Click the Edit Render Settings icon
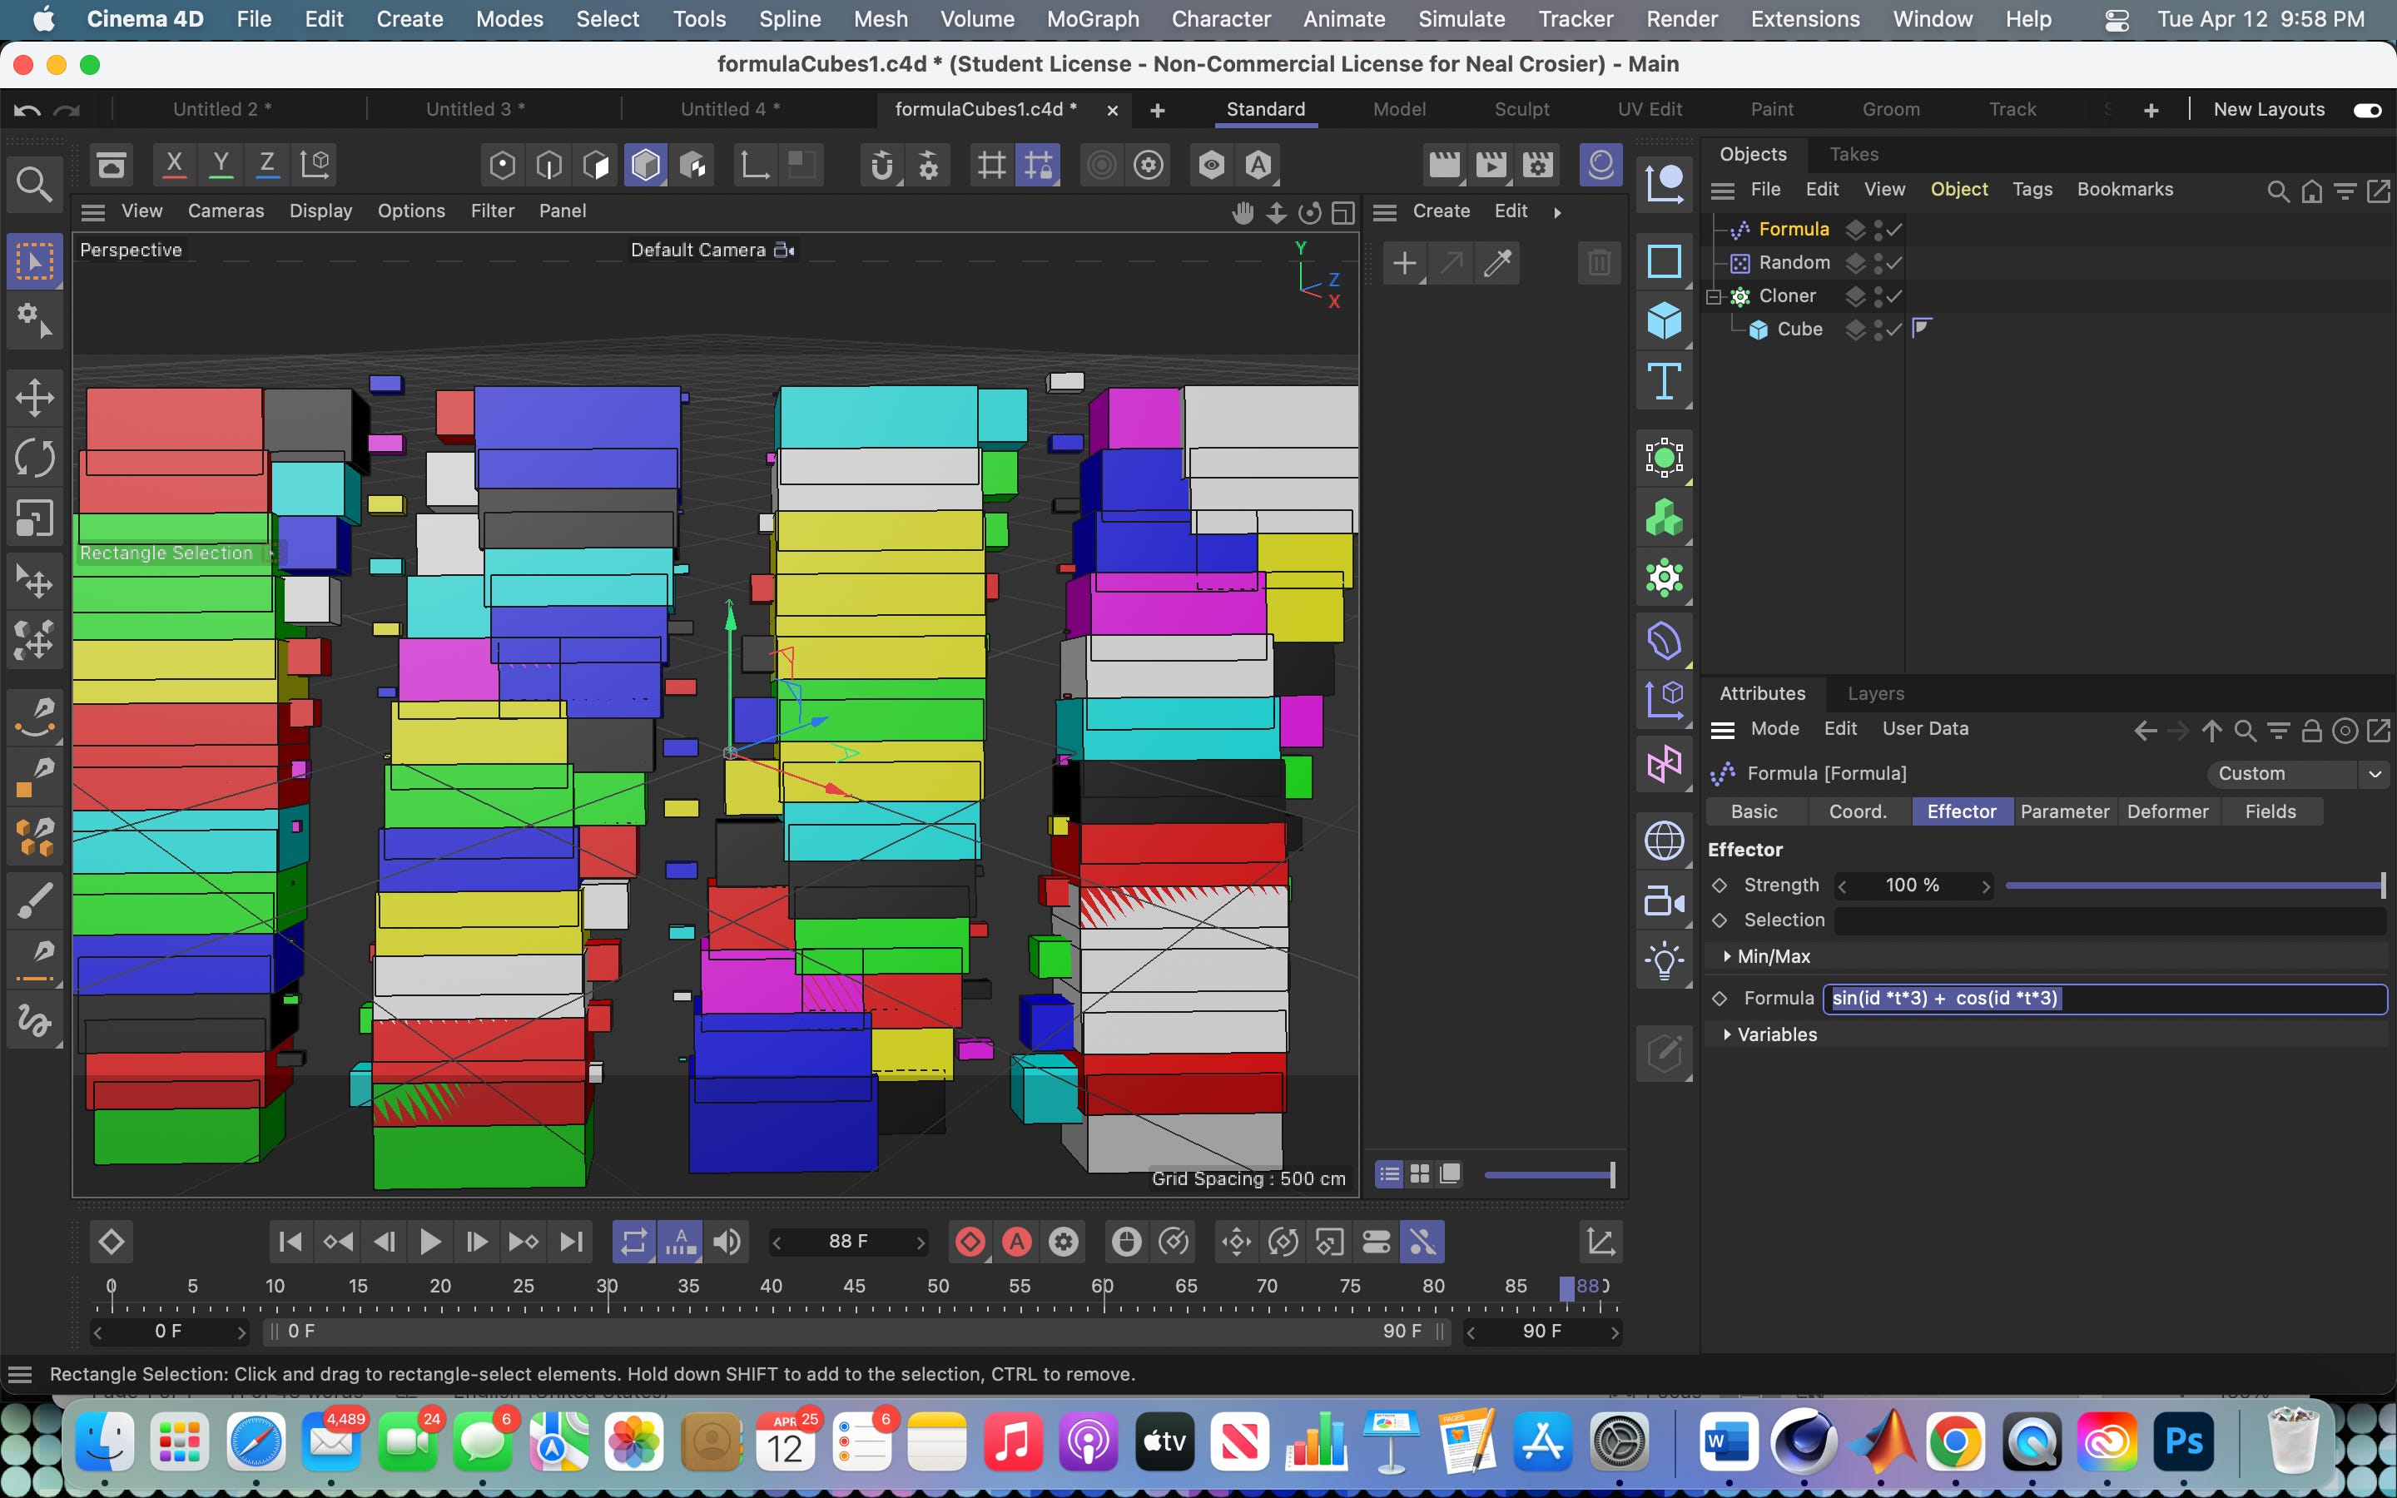Viewport: 2397px width, 1498px height. [x=1537, y=165]
